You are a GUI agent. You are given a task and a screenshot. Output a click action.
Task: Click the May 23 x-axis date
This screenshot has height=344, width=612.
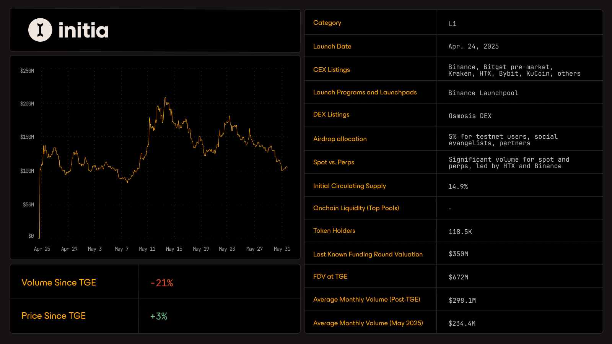(227, 249)
